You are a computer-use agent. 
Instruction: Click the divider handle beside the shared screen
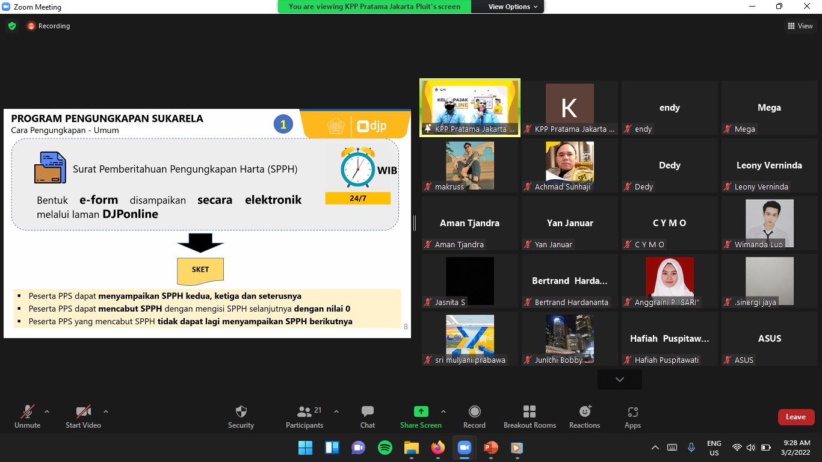(x=415, y=223)
